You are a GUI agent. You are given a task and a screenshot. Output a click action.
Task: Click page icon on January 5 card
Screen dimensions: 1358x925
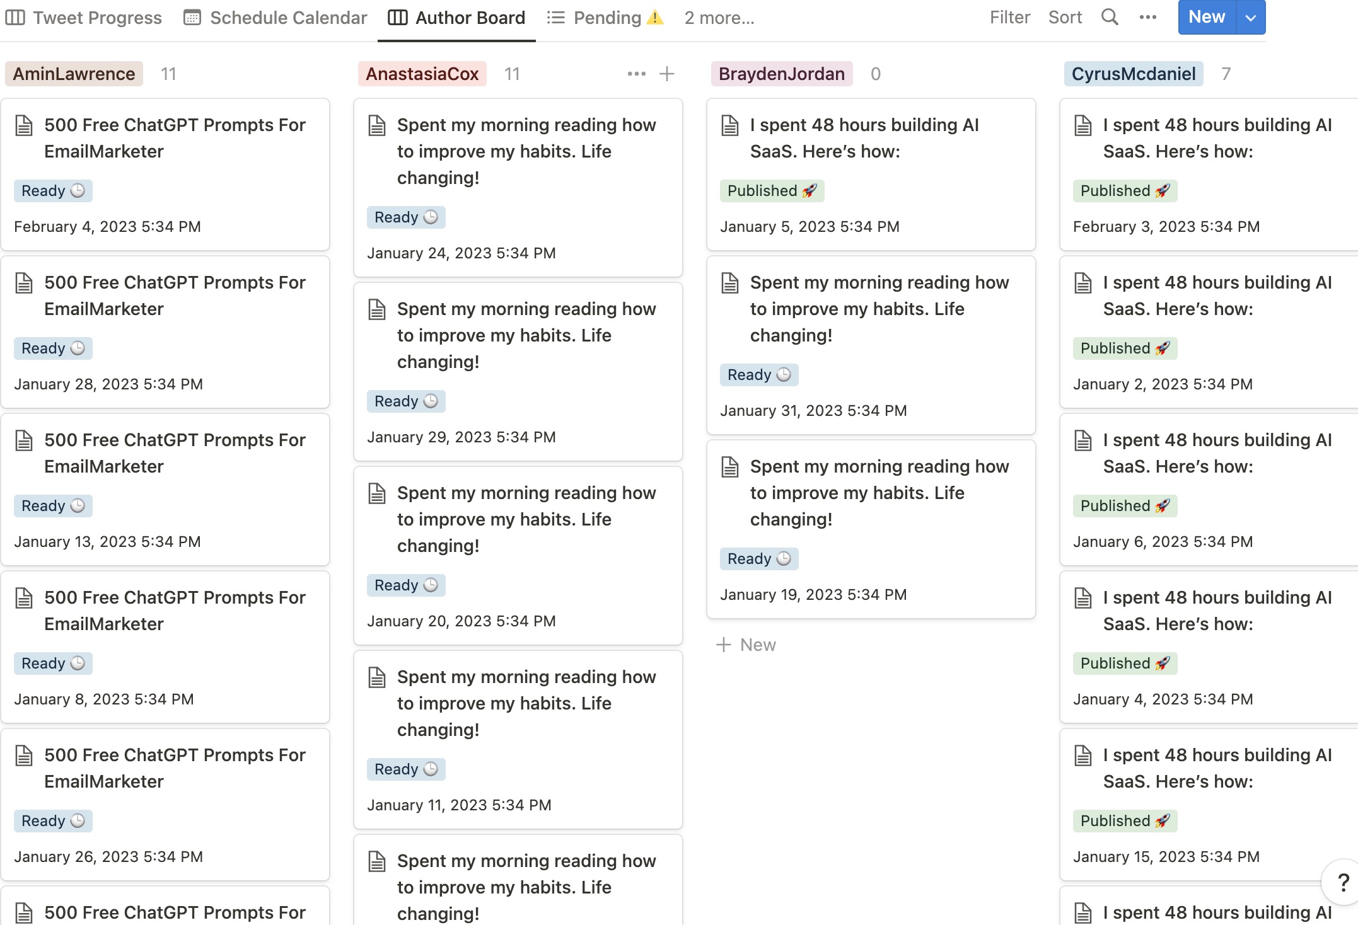click(x=730, y=125)
